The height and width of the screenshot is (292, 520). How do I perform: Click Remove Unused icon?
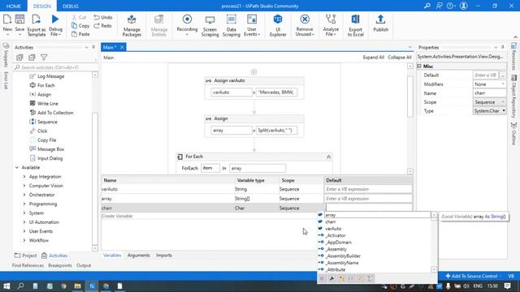pyautogui.click(x=305, y=19)
